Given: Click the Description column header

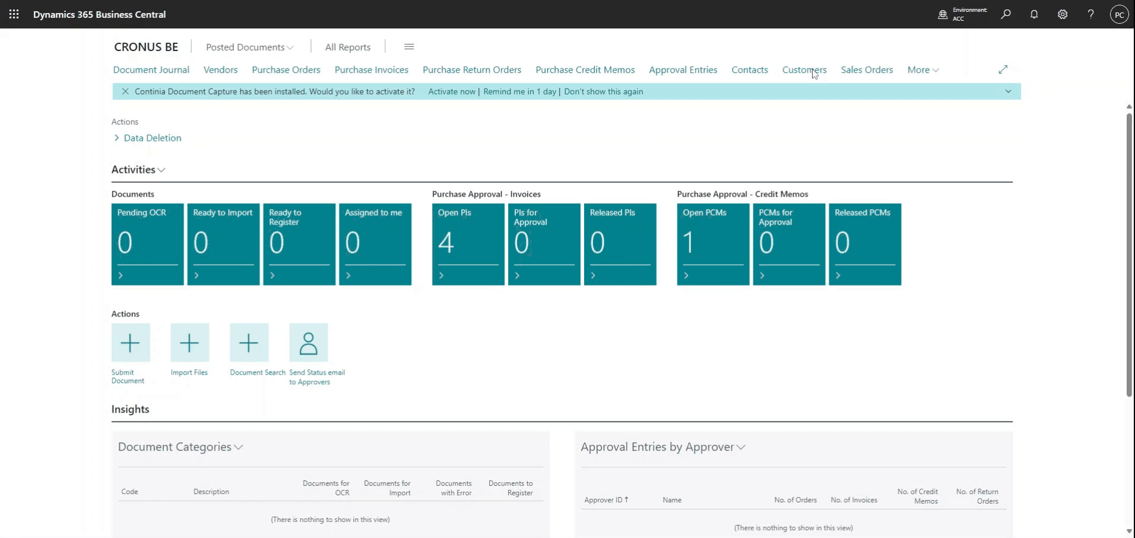Looking at the screenshot, I should [211, 492].
